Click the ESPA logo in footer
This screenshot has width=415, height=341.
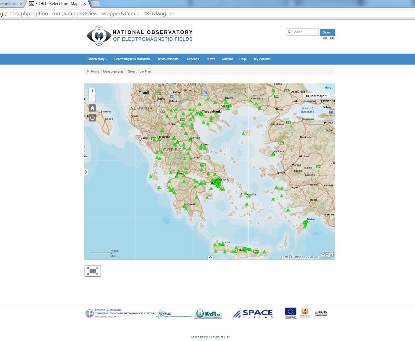(321, 313)
